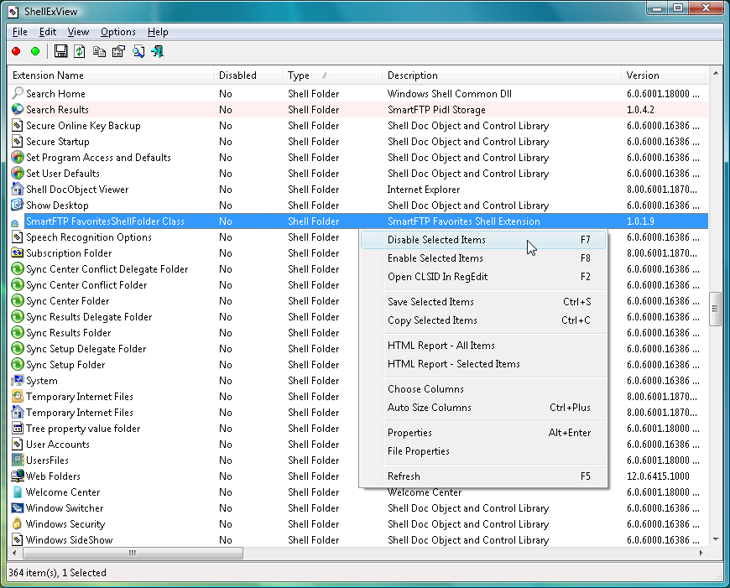Click the magnifier icon beside Search Home
This screenshot has width=730, height=588.
[x=18, y=93]
